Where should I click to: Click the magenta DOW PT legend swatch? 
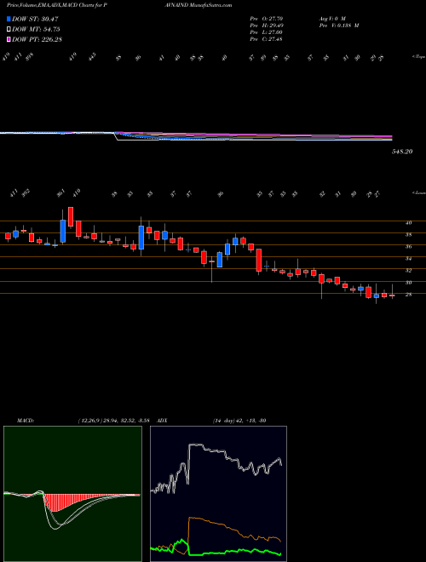9,39
